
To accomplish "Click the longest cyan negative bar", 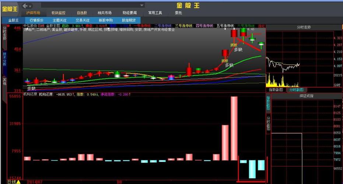I will 252,169.
